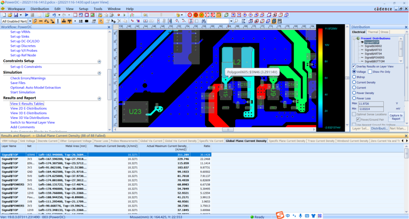Image resolution: width=409 pixels, height=219 pixels.
Task: Open the undo history dropdown arrow
Action: pos(59,15)
